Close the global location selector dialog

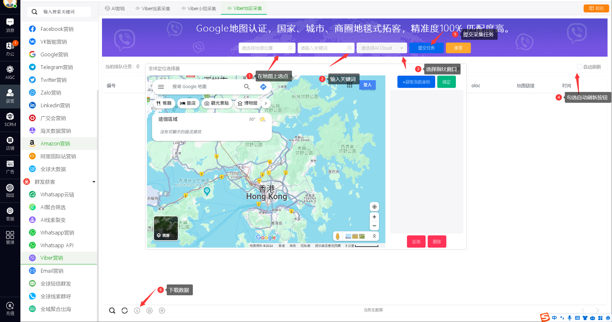click(x=458, y=69)
